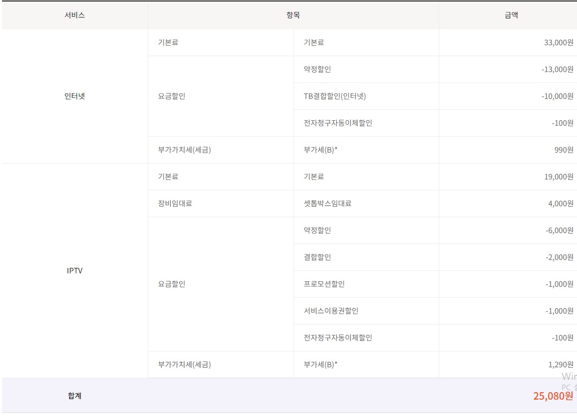This screenshot has height=416, width=577.
Task: Select the 인터넷 service cell
Action: point(75,96)
